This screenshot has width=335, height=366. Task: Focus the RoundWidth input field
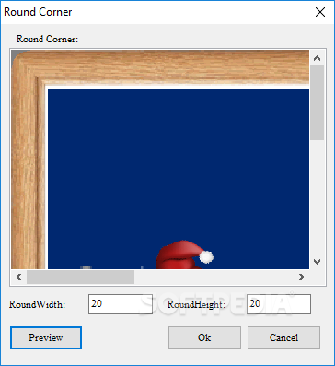[121, 304]
